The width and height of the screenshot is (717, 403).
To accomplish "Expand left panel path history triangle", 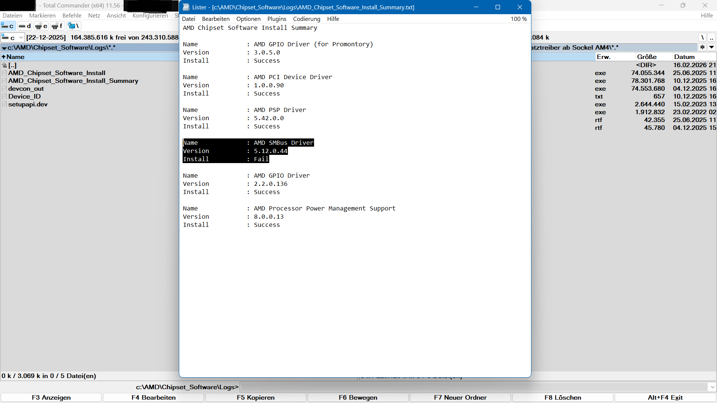I will pos(4,48).
